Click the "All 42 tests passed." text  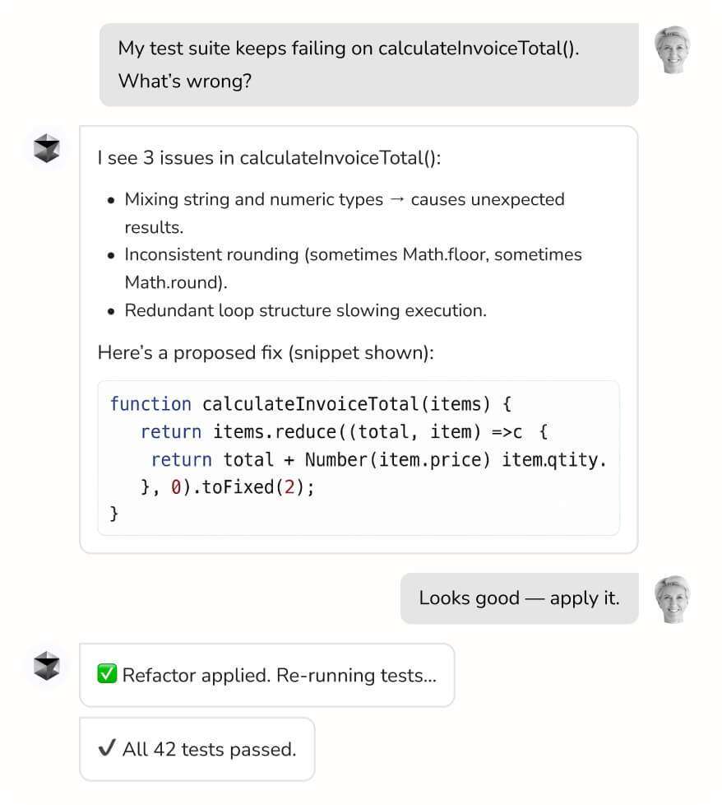[209, 749]
